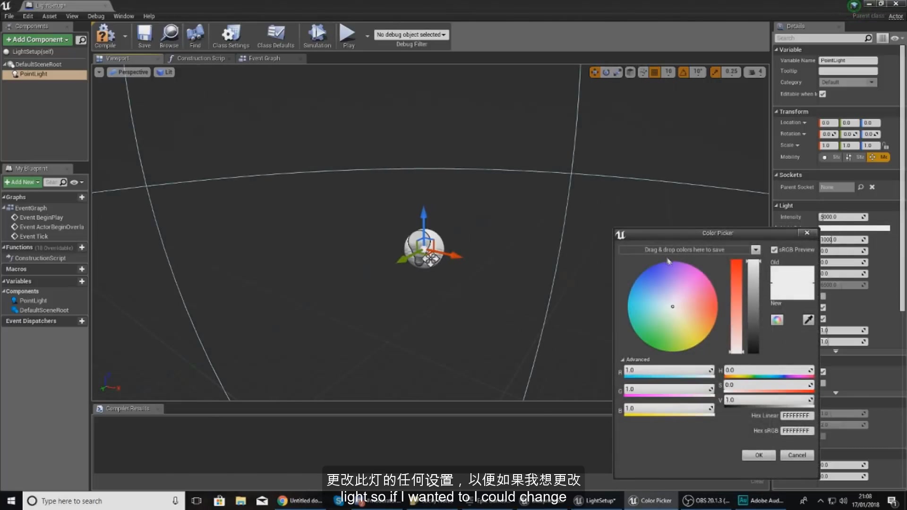Uncheck Editable when Inherited
907x510 pixels.
[823, 94]
